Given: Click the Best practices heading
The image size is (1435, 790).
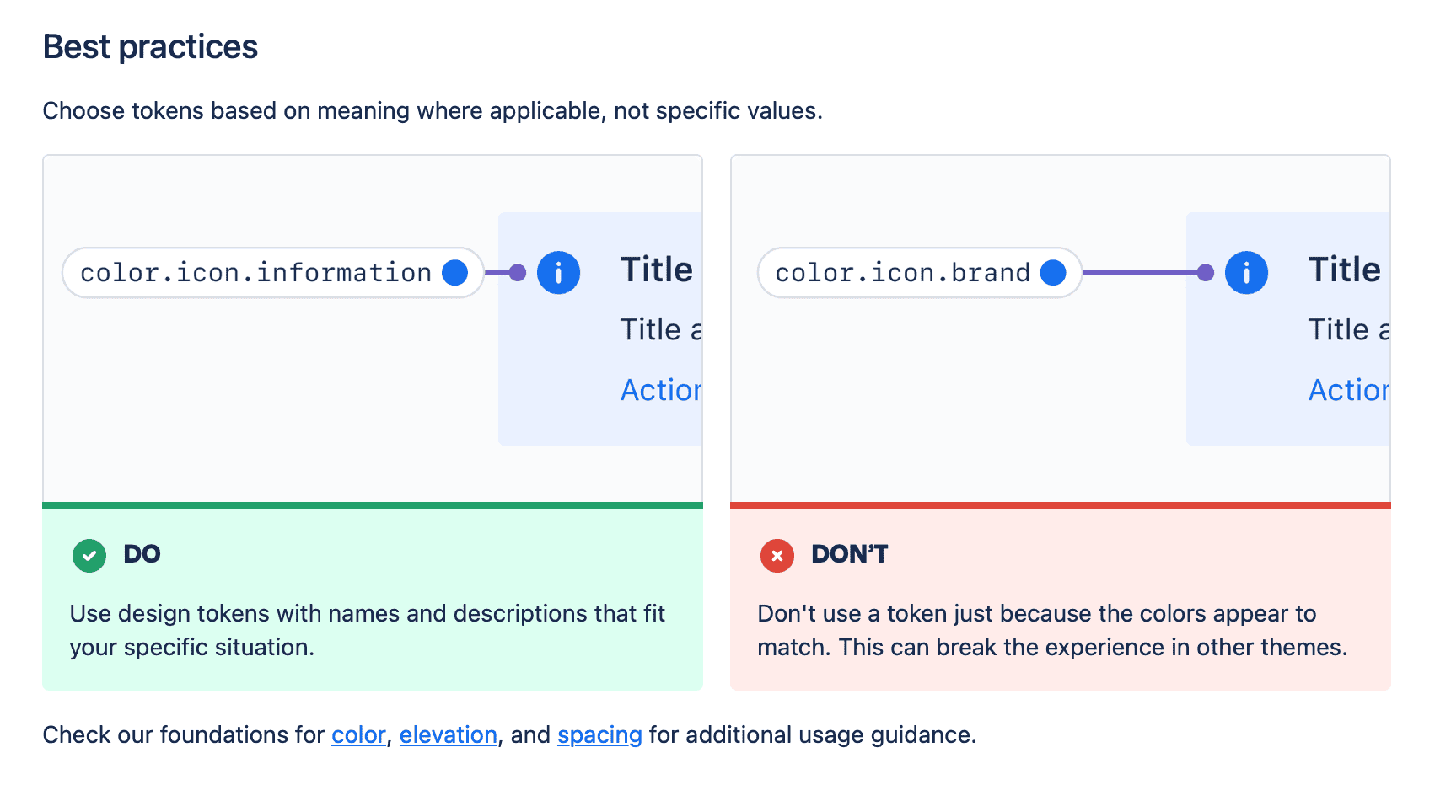Looking at the screenshot, I should click(150, 47).
